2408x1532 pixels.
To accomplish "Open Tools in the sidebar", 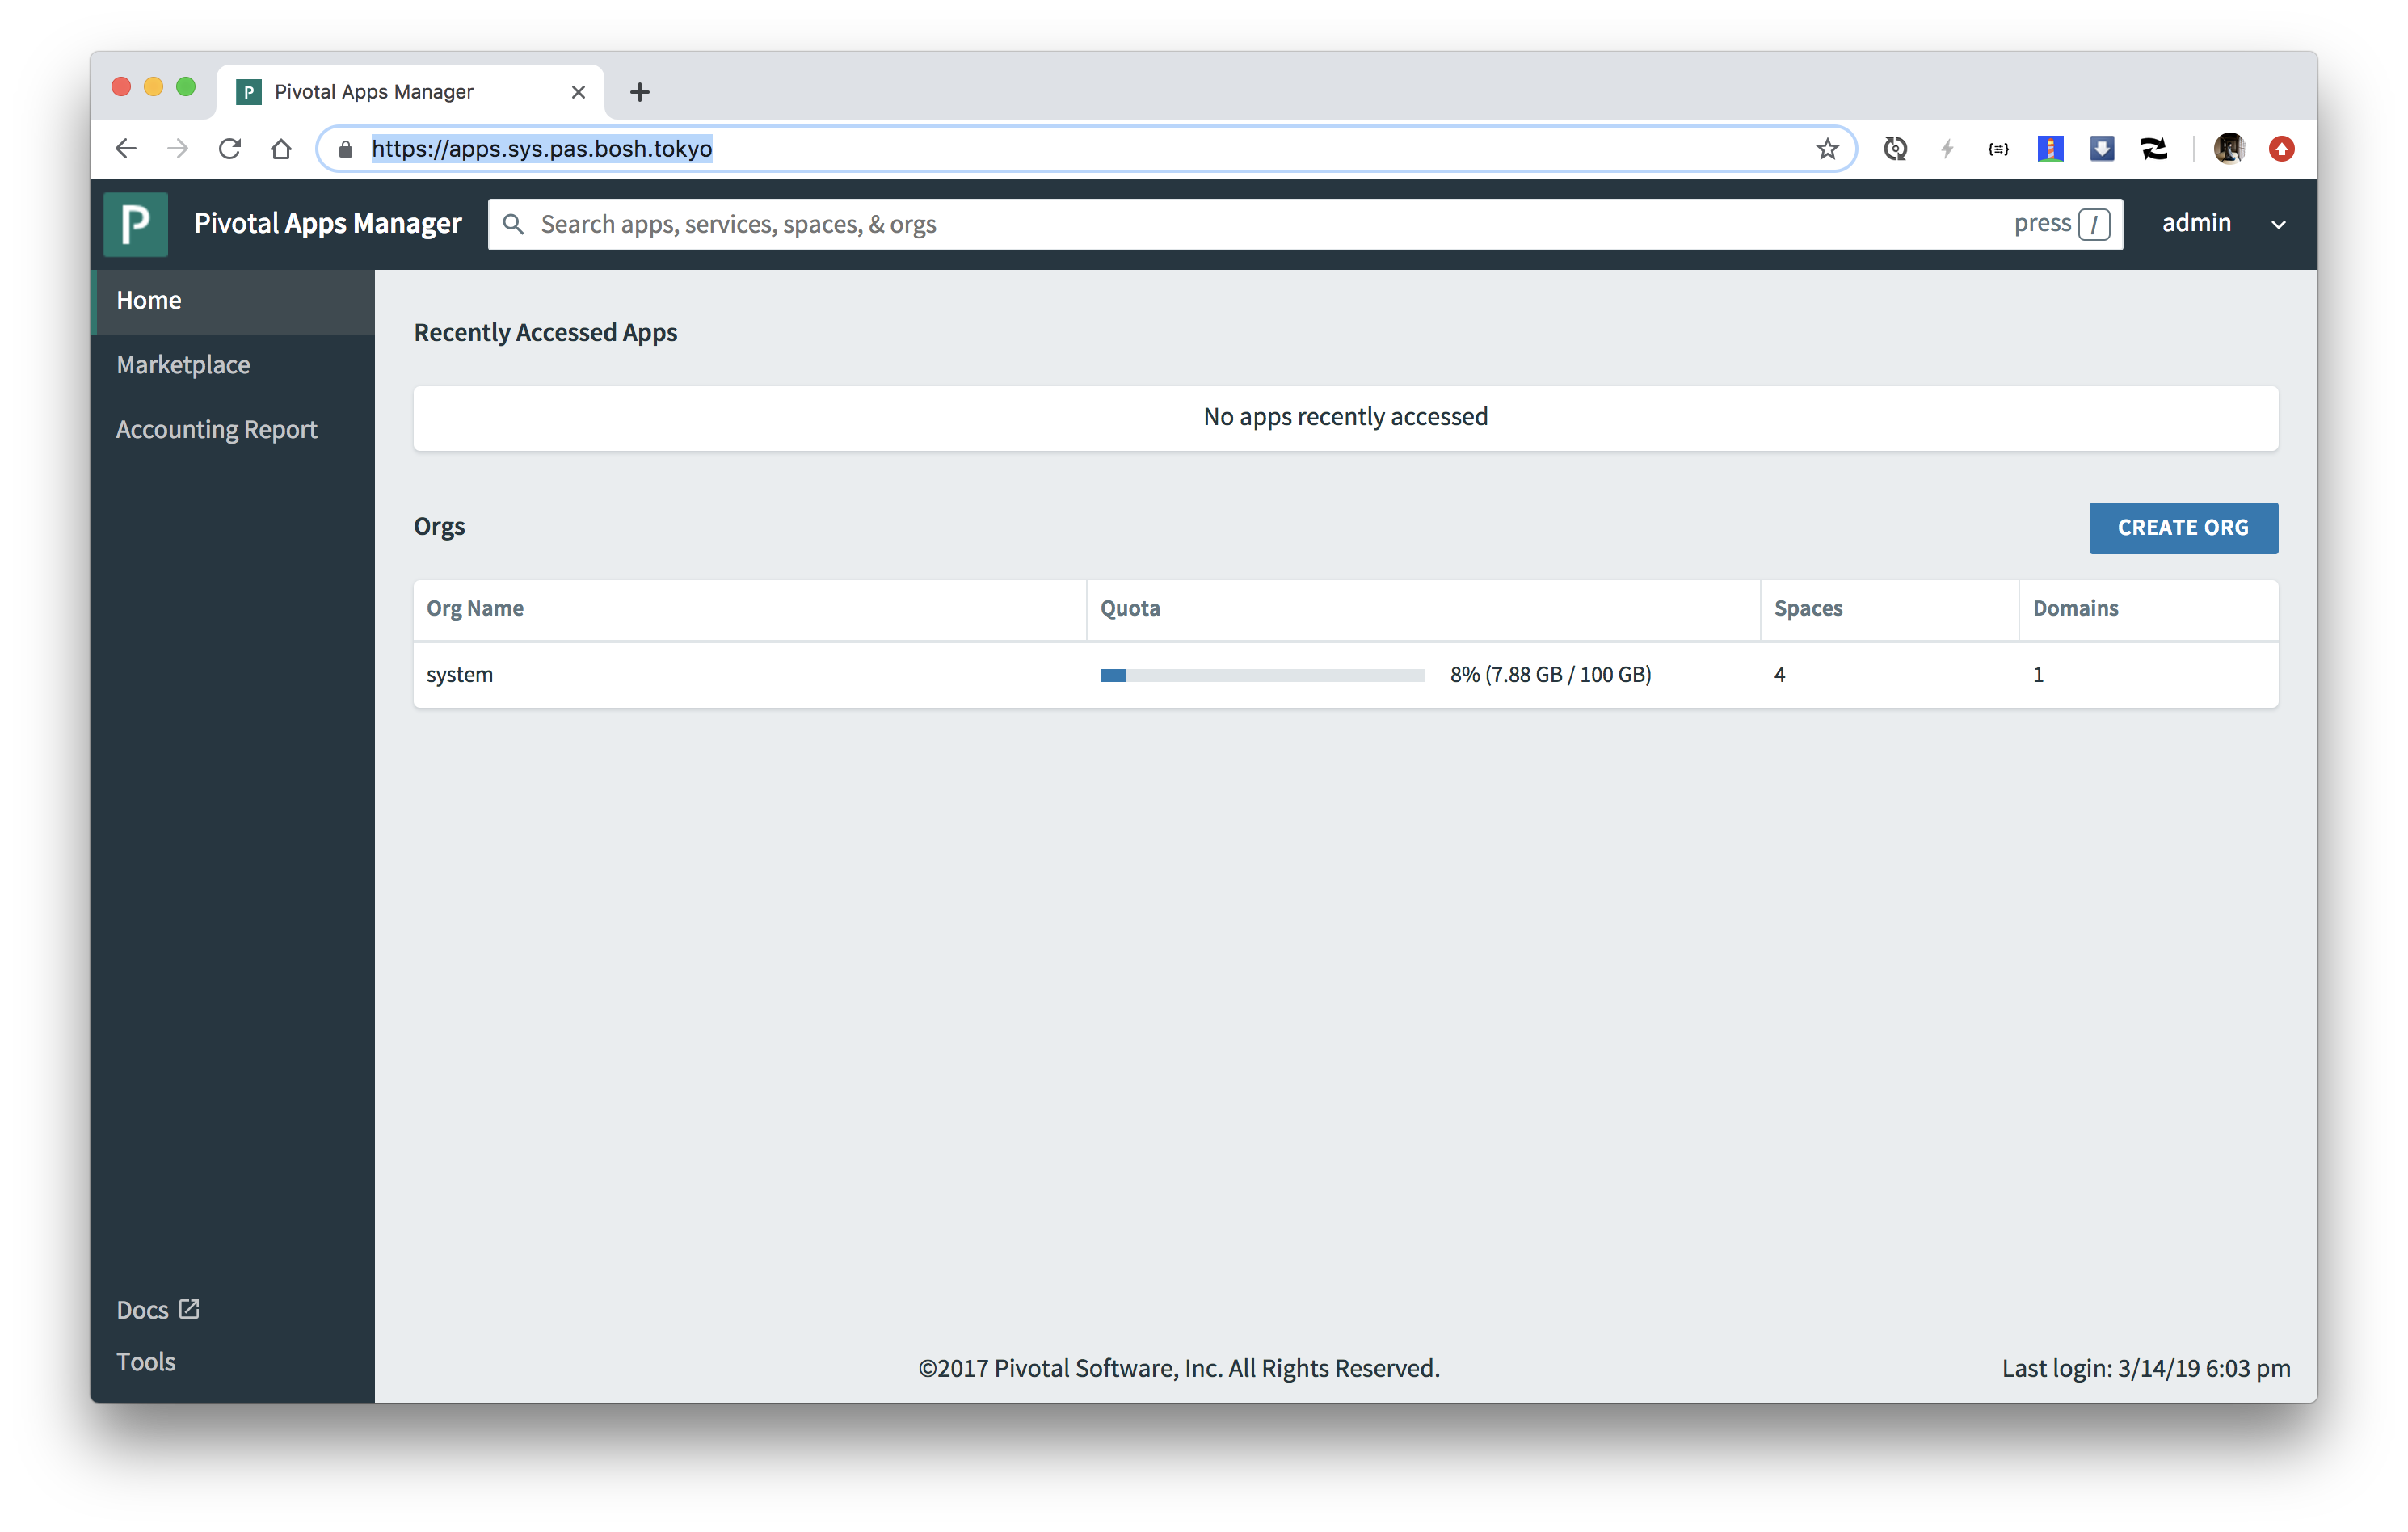I will (x=146, y=1361).
